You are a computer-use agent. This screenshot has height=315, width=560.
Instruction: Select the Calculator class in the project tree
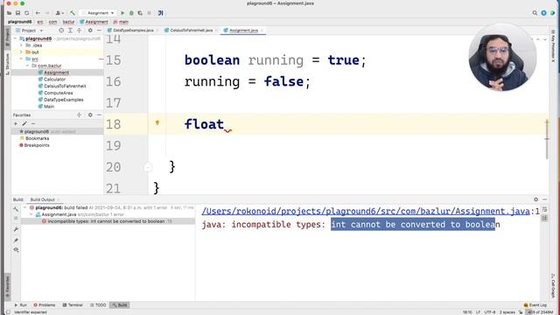(x=54, y=80)
